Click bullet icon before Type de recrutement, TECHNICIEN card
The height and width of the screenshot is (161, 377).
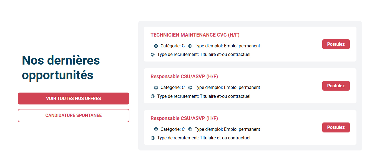pos(153,55)
